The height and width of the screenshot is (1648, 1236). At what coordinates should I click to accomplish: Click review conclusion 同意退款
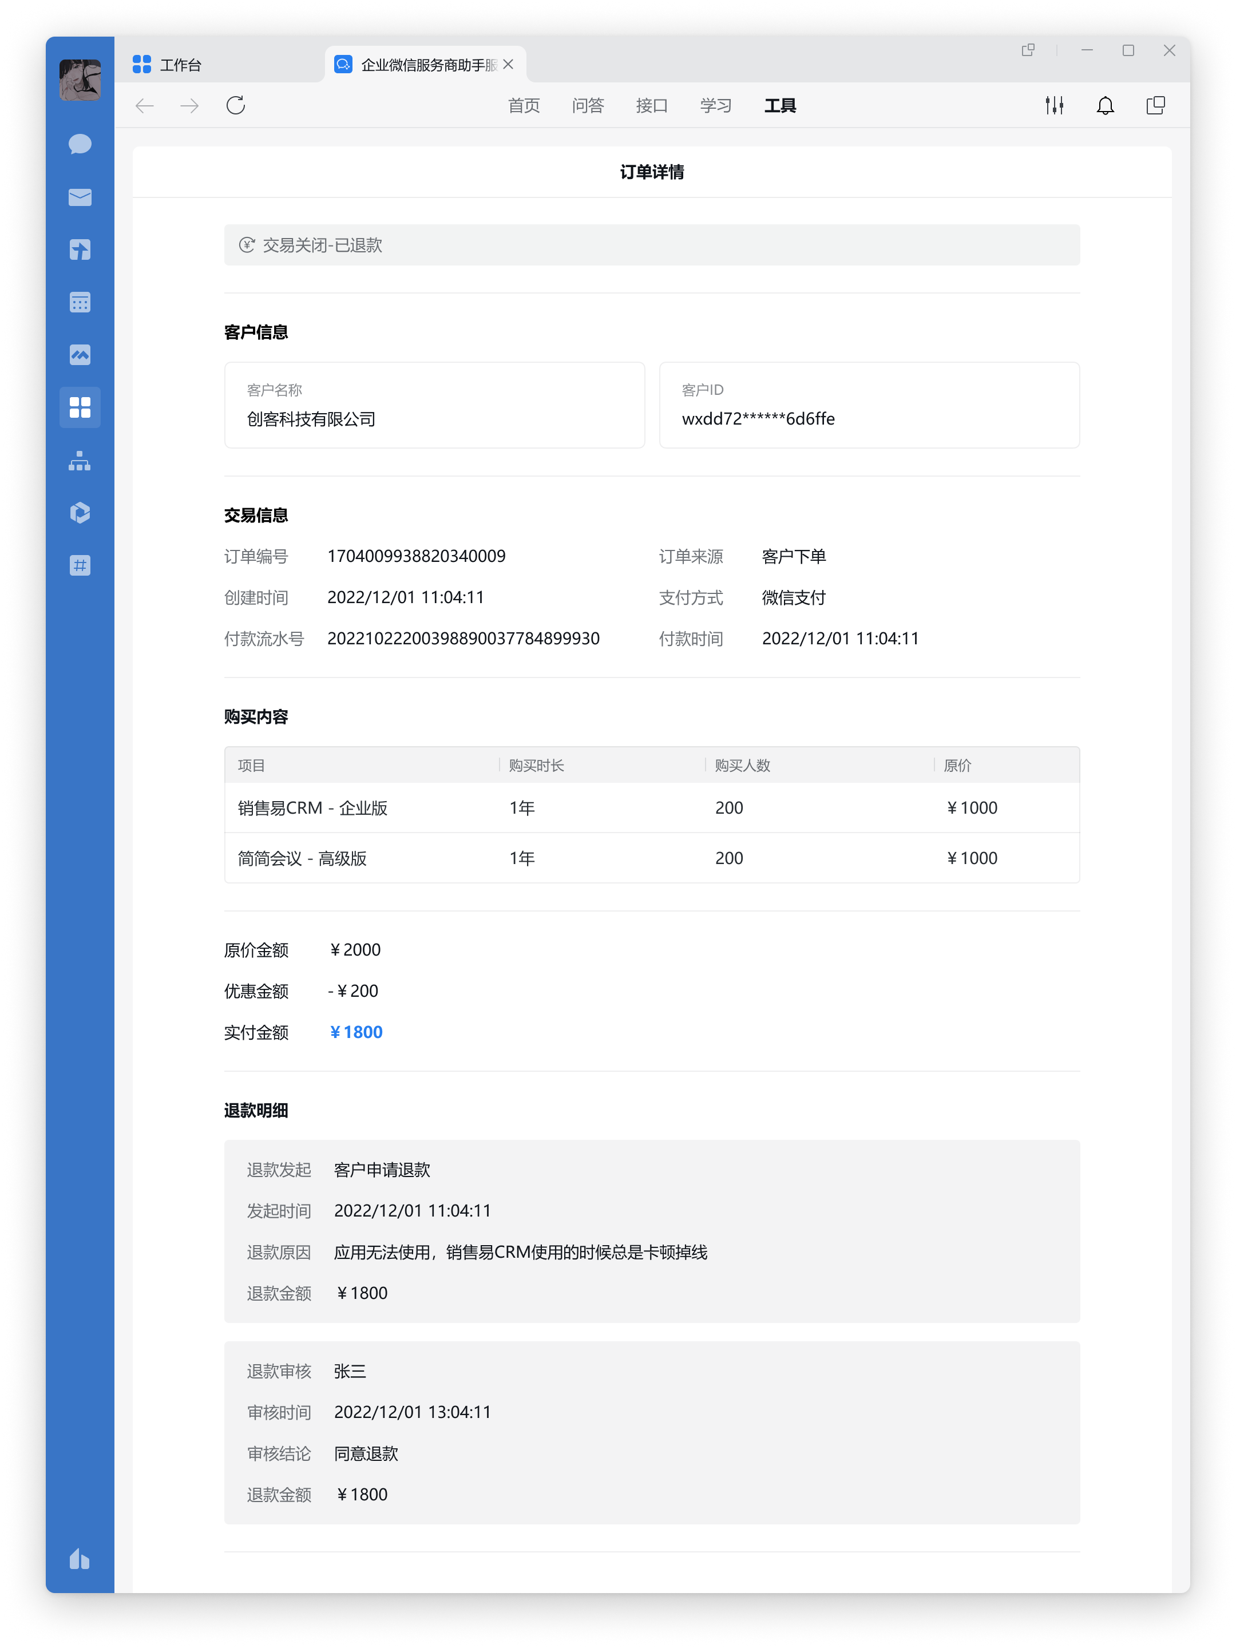pyautogui.click(x=366, y=1453)
